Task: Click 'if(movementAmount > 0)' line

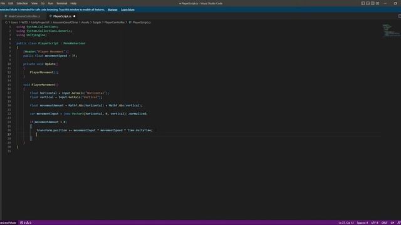Action: [x=48, y=122]
